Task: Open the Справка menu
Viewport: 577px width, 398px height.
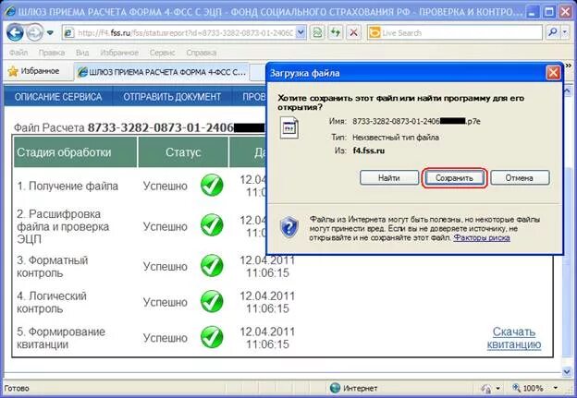Action: point(202,53)
